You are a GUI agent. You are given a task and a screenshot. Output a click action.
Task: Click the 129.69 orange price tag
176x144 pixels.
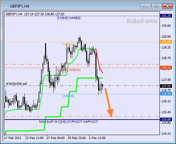(166, 42)
